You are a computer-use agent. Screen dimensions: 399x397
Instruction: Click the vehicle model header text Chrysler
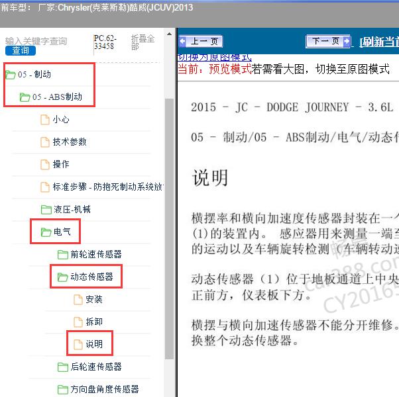click(x=74, y=8)
